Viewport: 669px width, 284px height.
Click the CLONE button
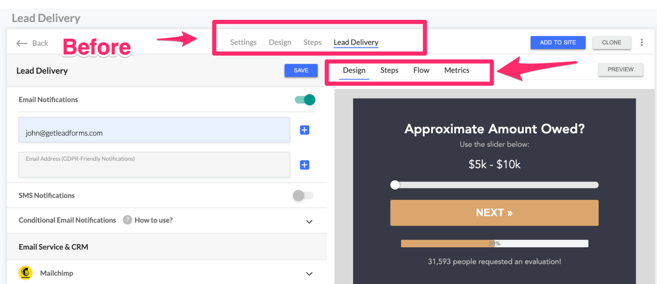[x=612, y=43]
